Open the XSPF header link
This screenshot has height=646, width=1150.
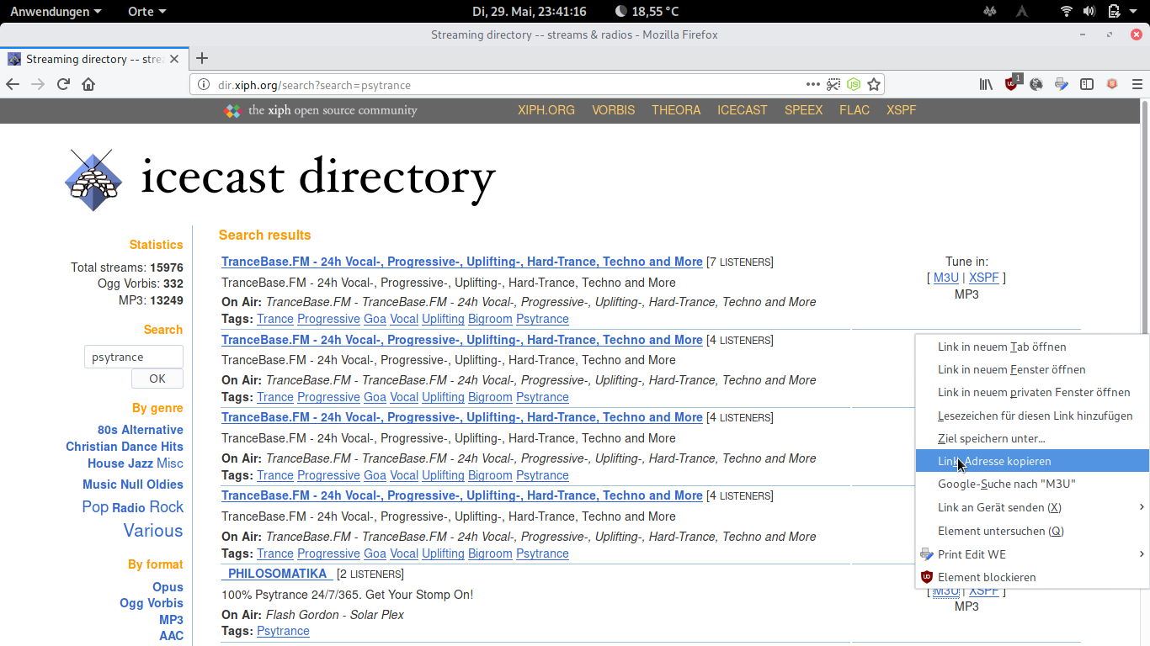[902, 110]
